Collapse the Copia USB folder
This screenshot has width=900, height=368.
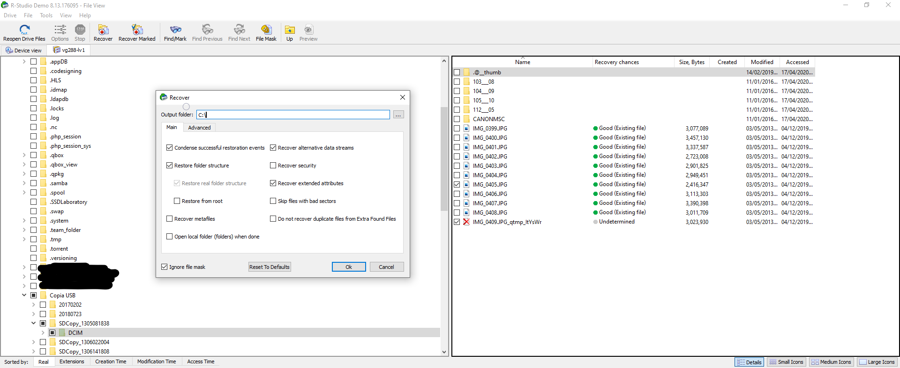point(24,296)
